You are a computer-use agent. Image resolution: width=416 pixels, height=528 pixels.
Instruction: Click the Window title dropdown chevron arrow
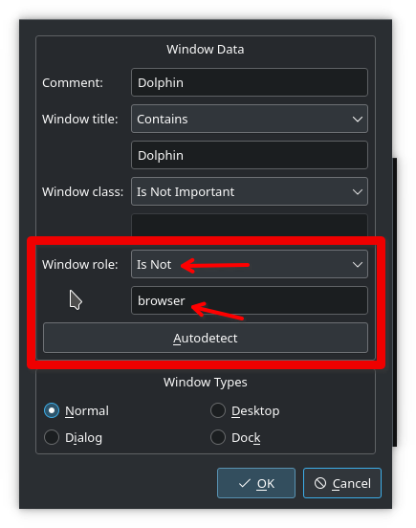pos(357,120)
